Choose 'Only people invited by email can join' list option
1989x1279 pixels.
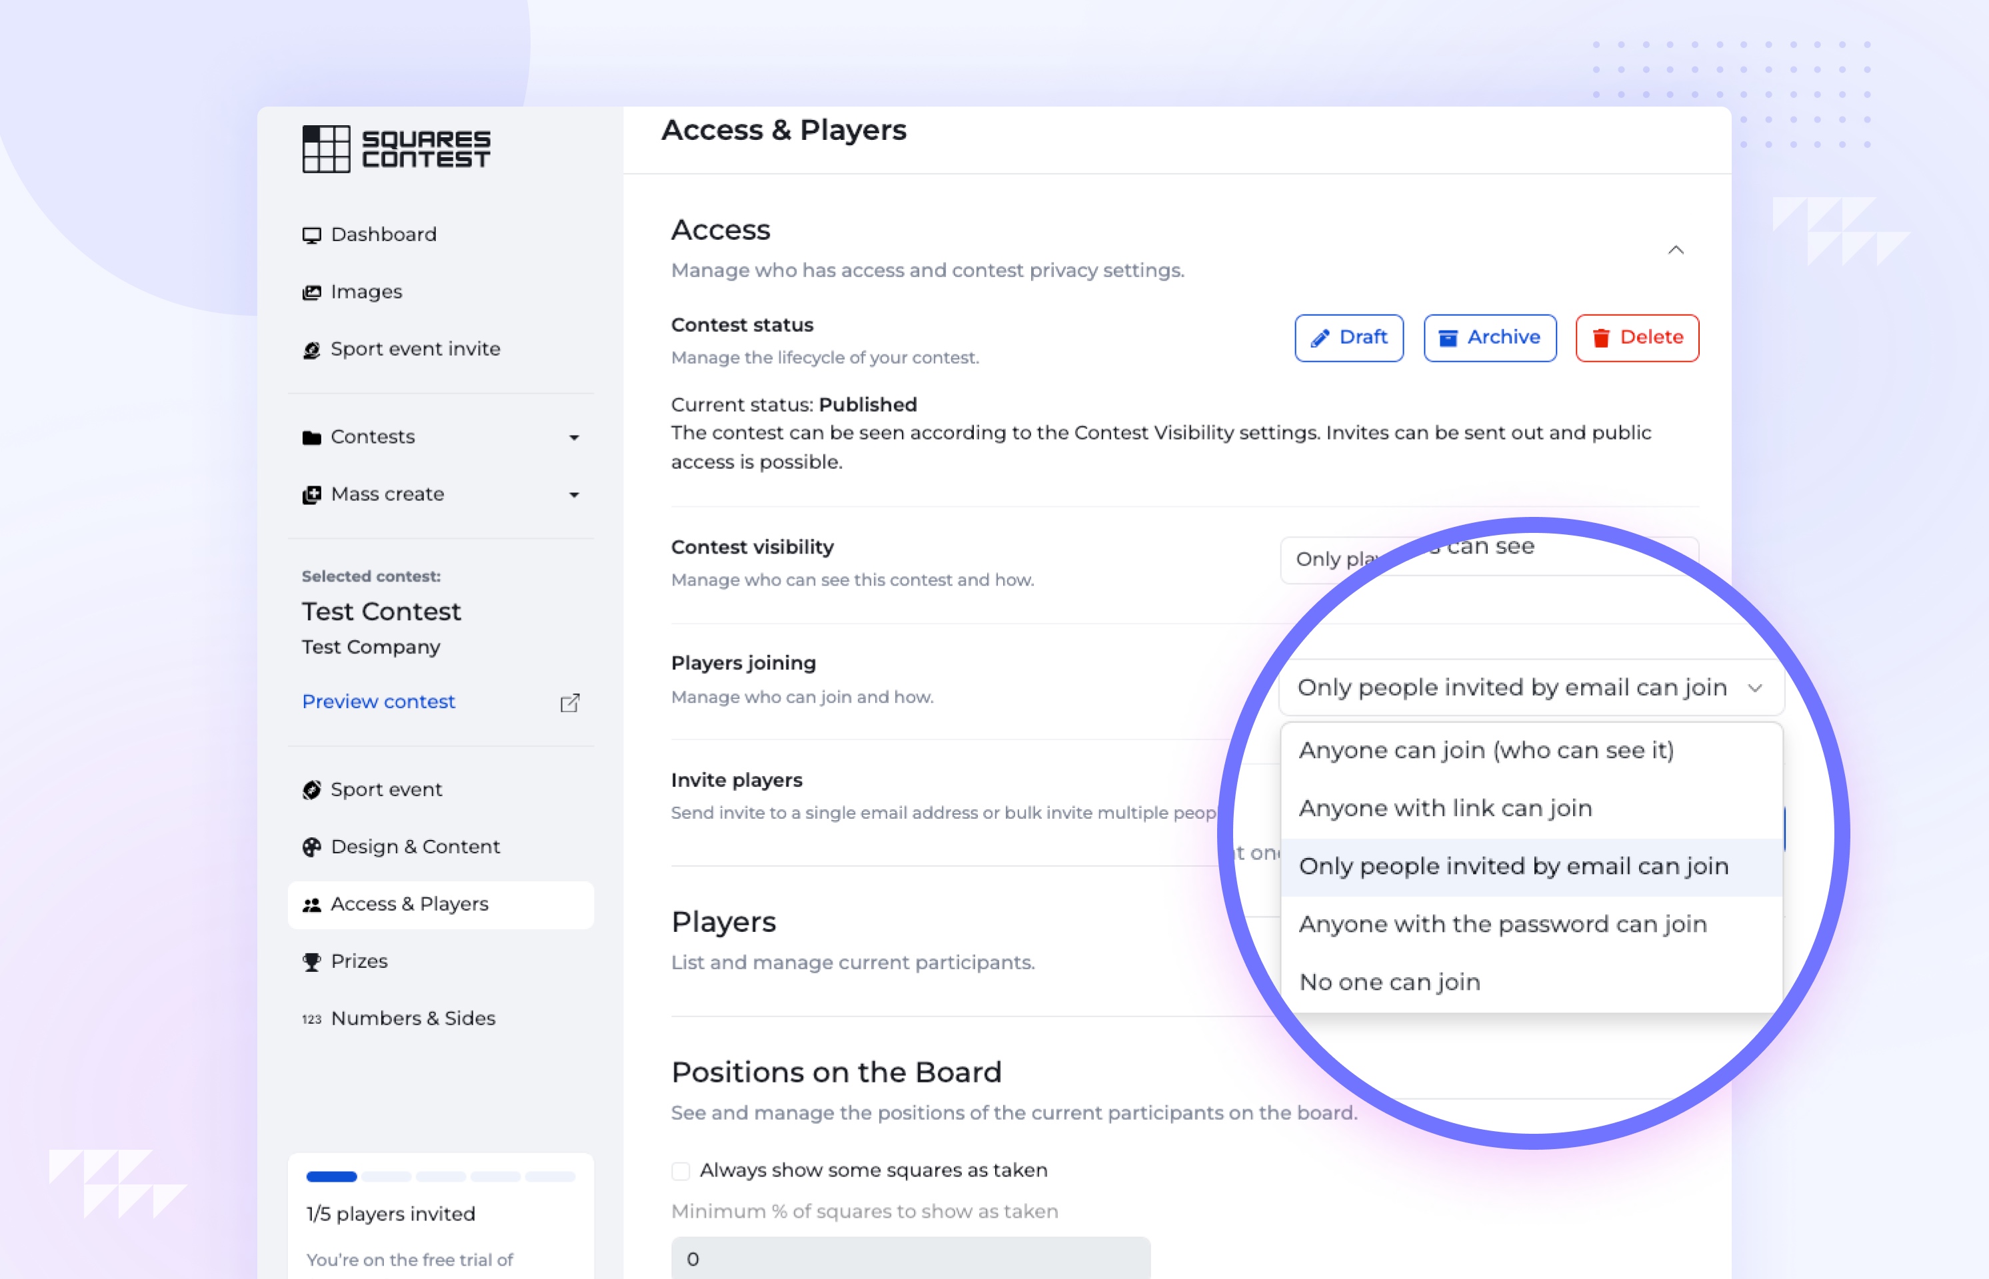click(1531, 867)
